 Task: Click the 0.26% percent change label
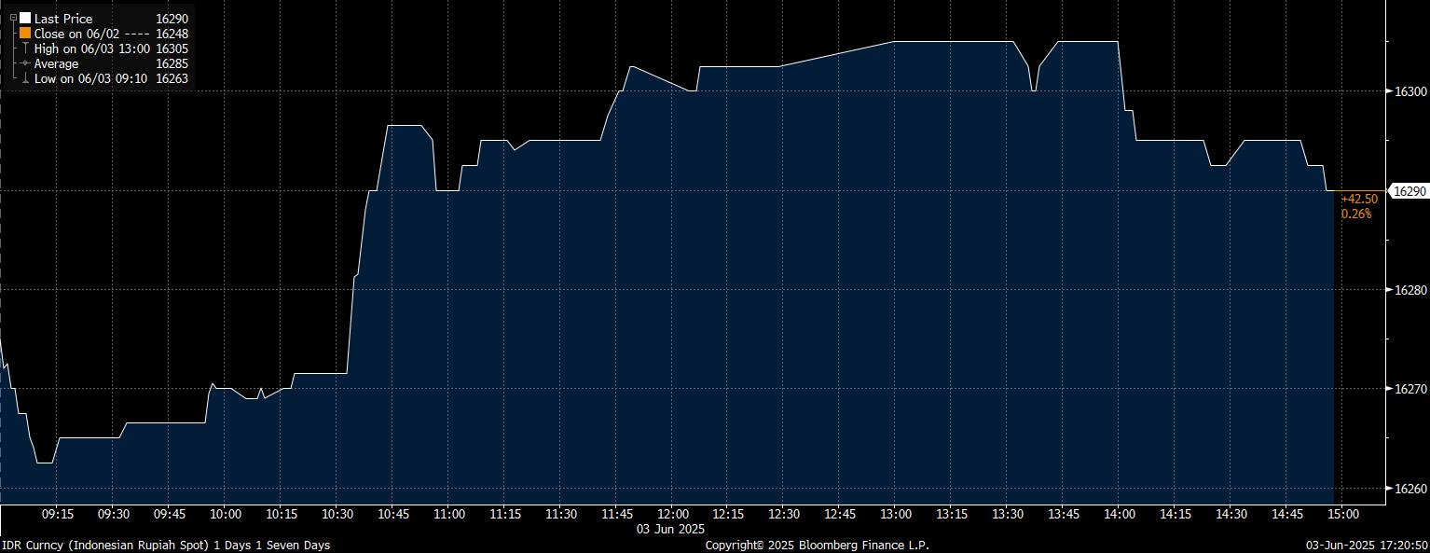[1354, 214]
